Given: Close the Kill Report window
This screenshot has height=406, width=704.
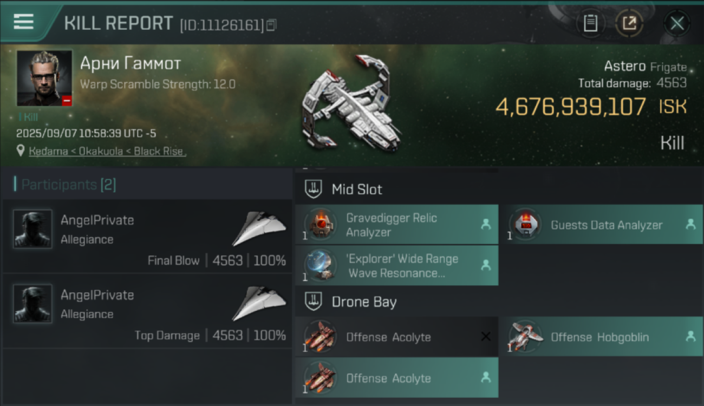Looking at the screenshot, I should pos(676,23).
